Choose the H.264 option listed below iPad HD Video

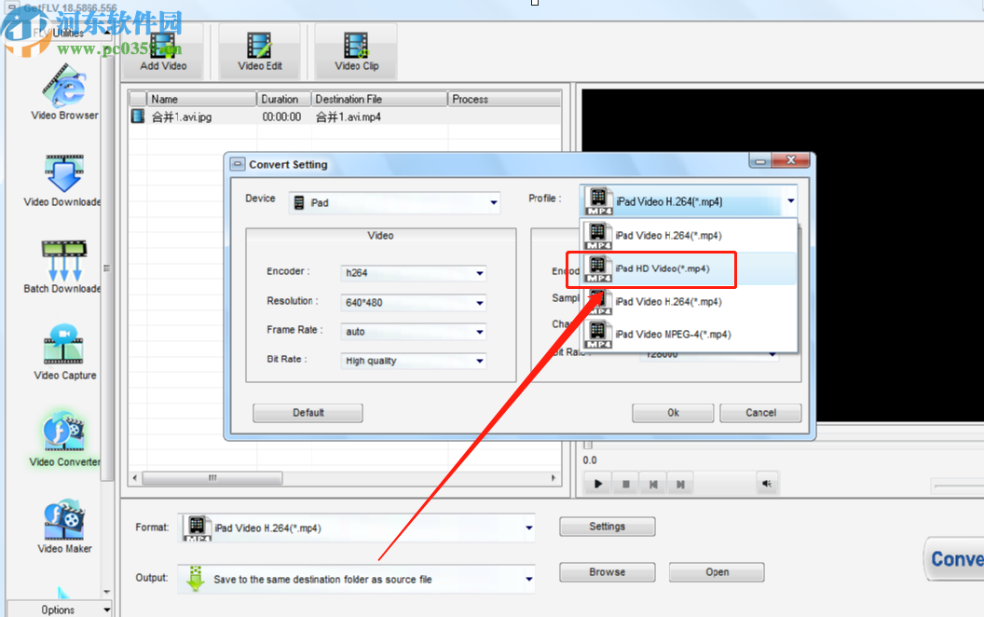tap(689, 302)
